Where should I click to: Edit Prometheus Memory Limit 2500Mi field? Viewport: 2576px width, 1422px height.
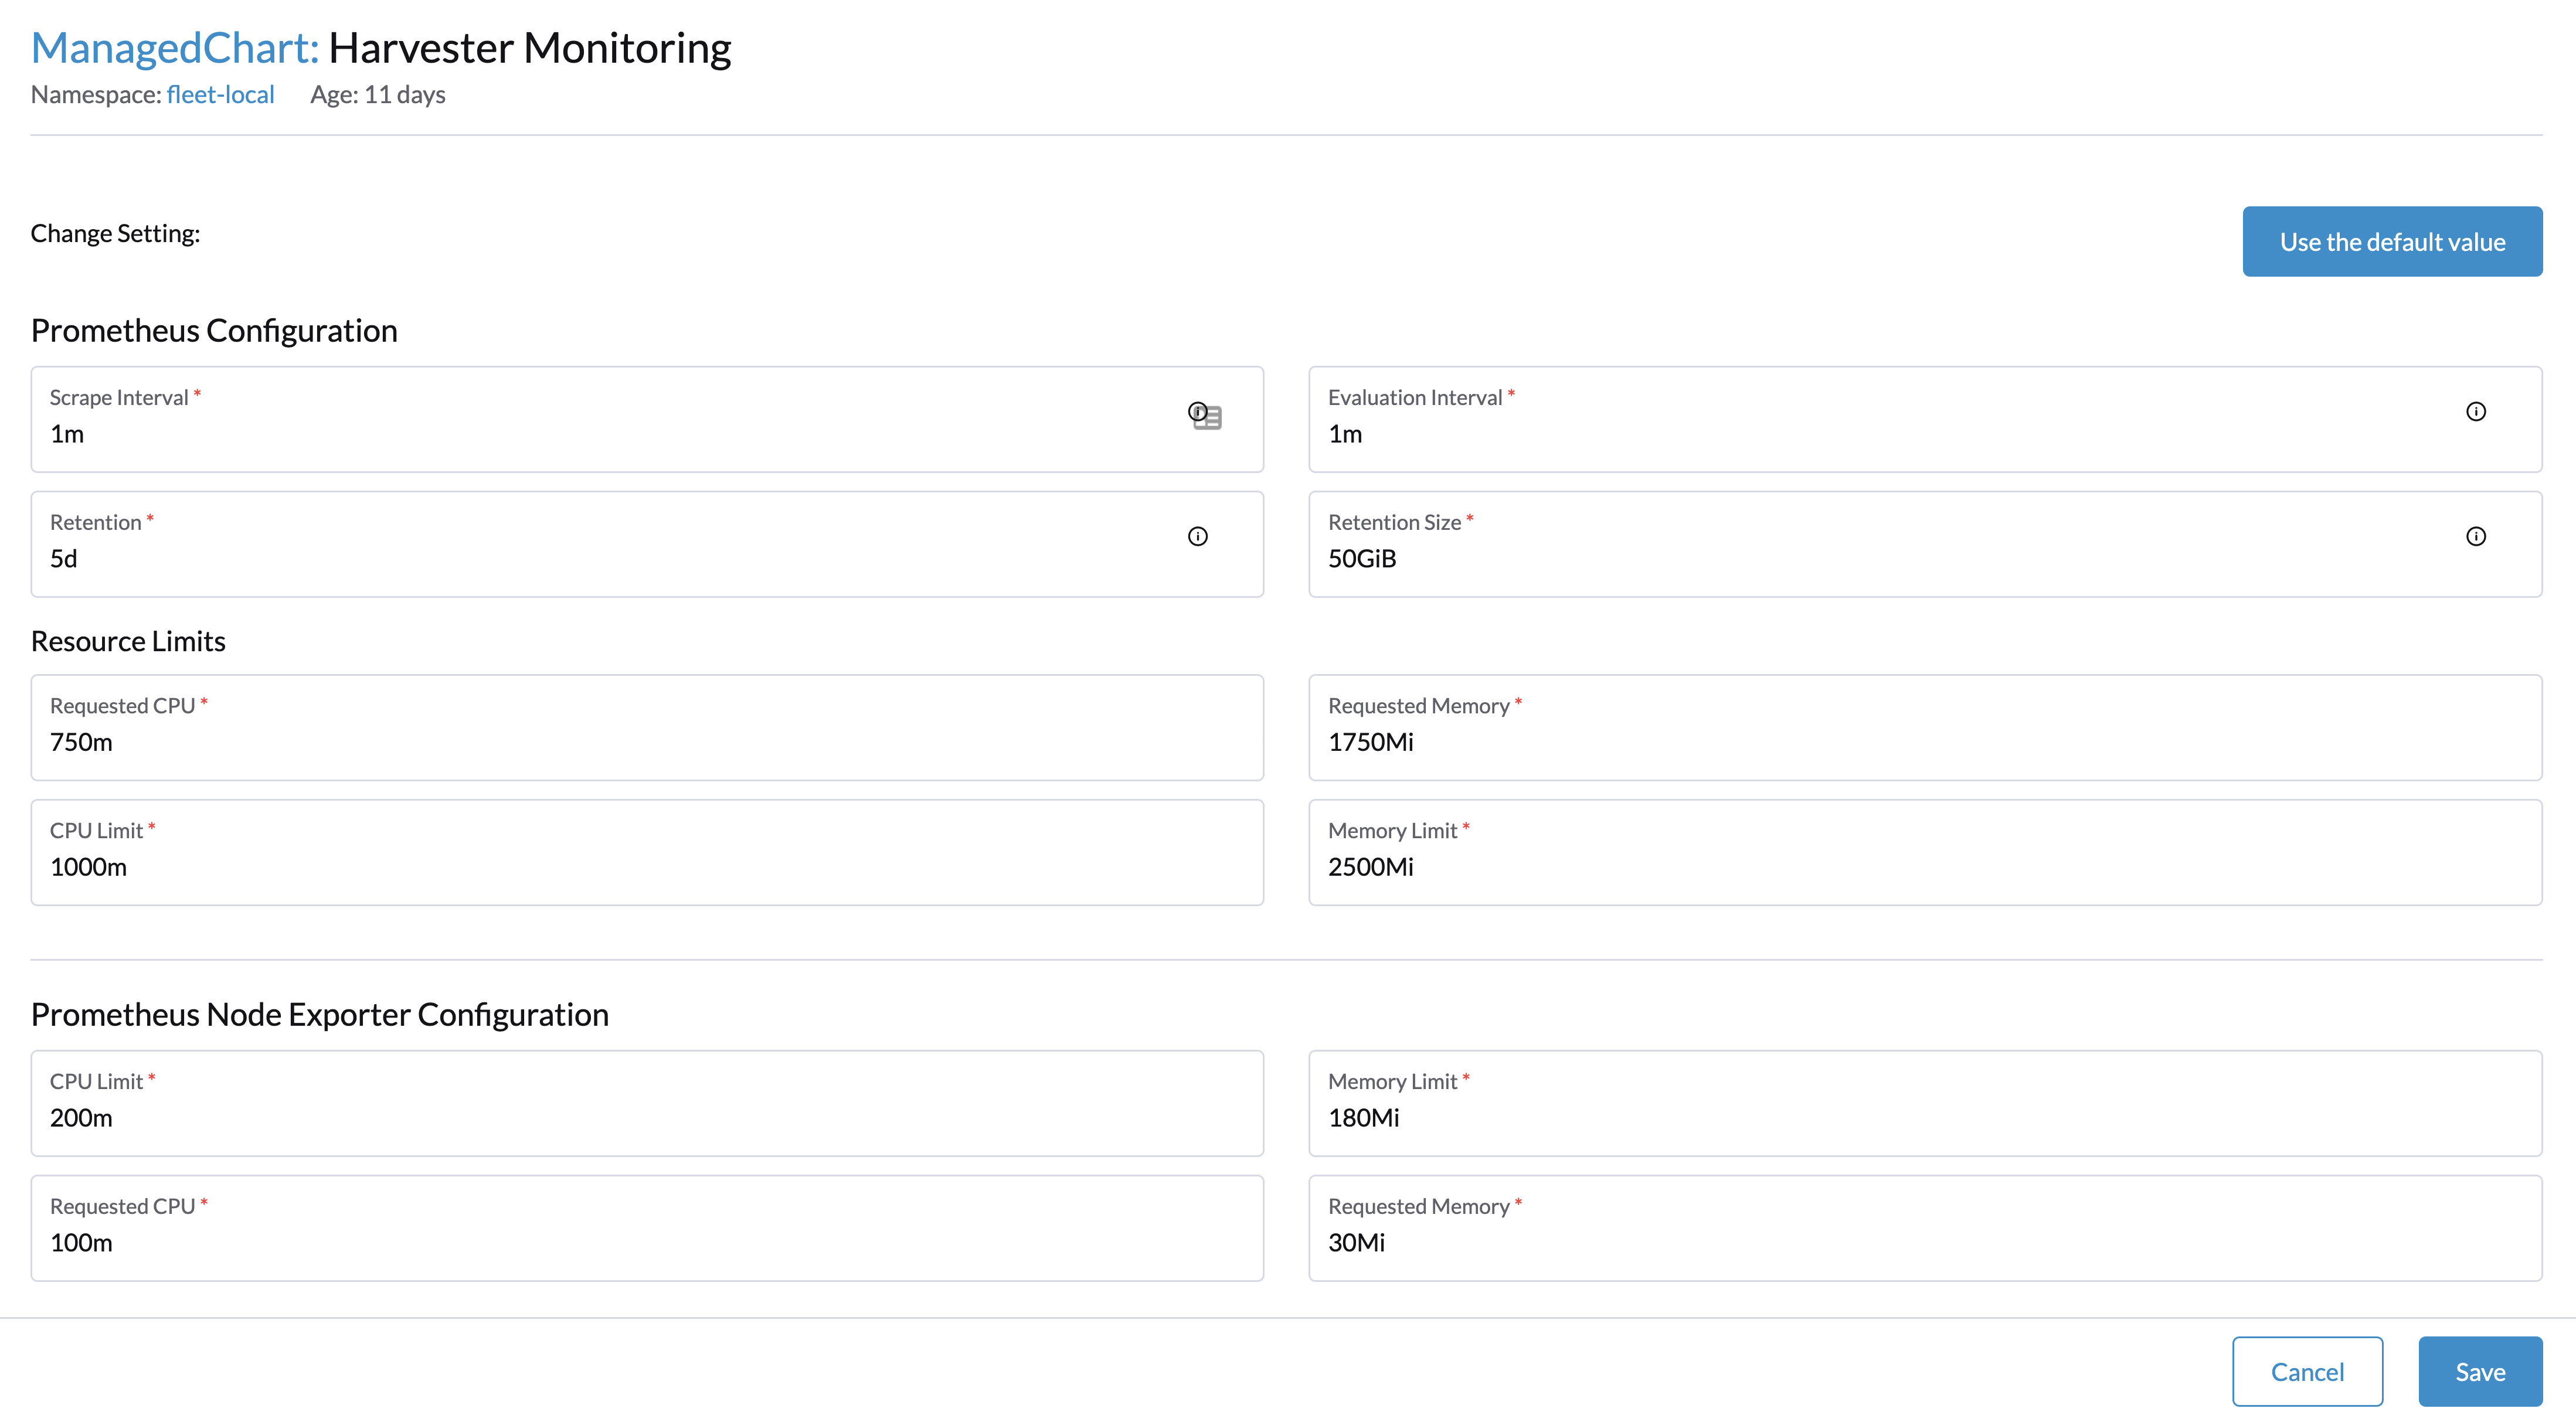(x=1925, y=852)
